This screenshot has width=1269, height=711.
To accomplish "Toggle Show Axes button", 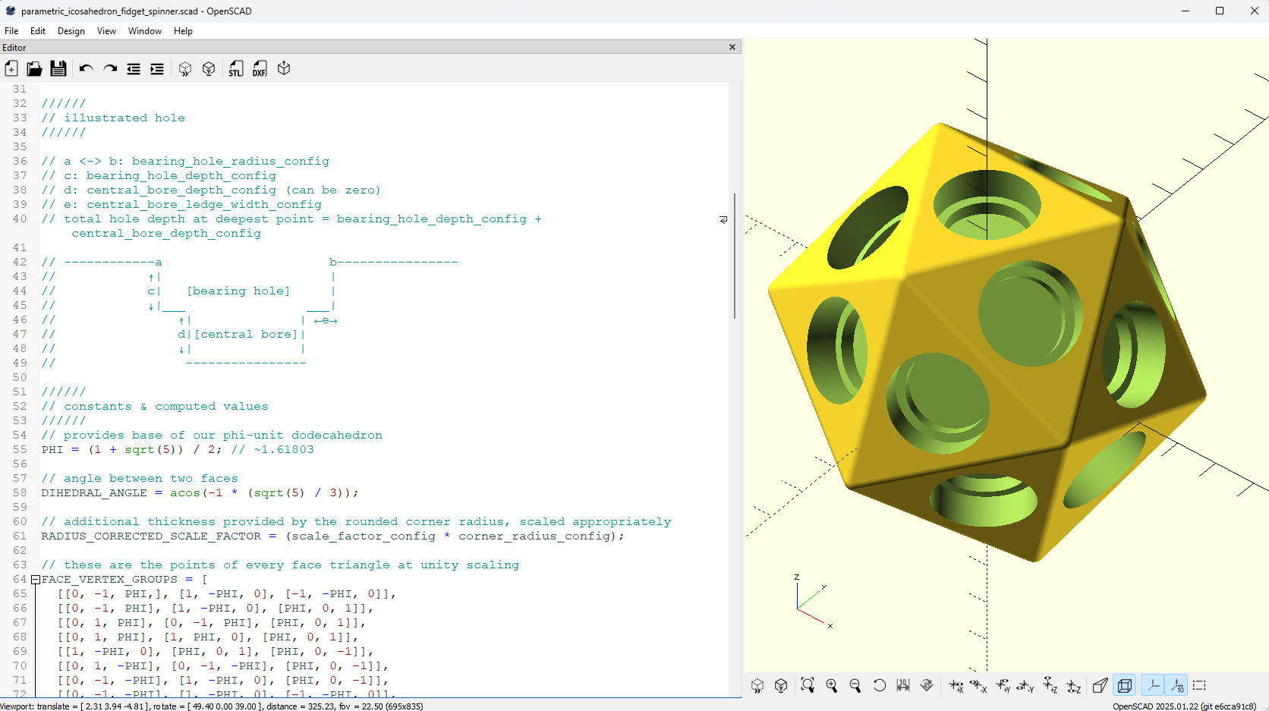I will point(1152,685).
